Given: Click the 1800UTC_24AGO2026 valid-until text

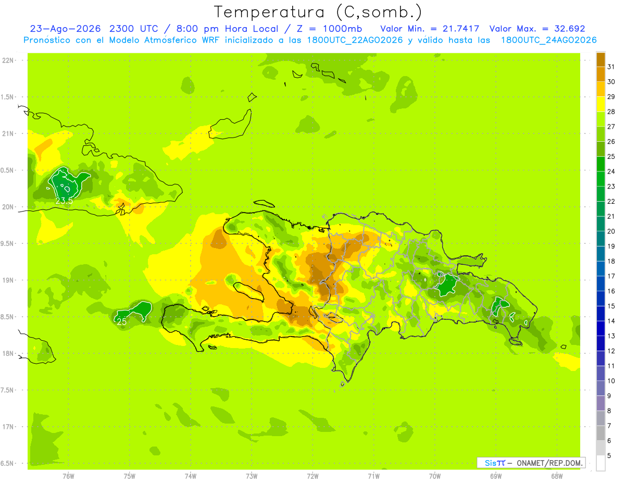Looking at the screenshot, I should tap(548, 40).
